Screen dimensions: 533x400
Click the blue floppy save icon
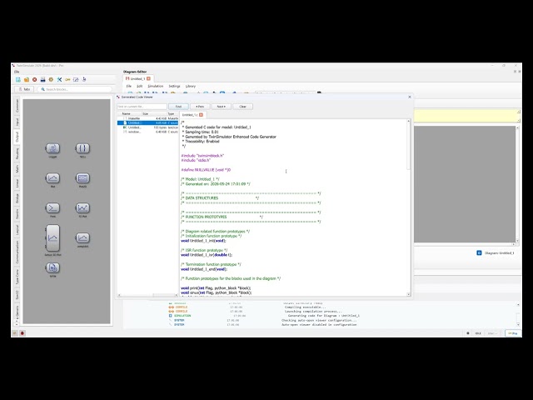(x=42, y=80)
